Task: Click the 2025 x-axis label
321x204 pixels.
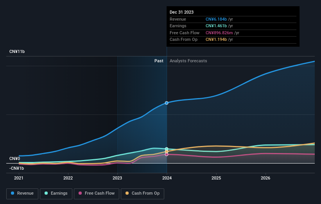Action: click(x=216, y=178)
